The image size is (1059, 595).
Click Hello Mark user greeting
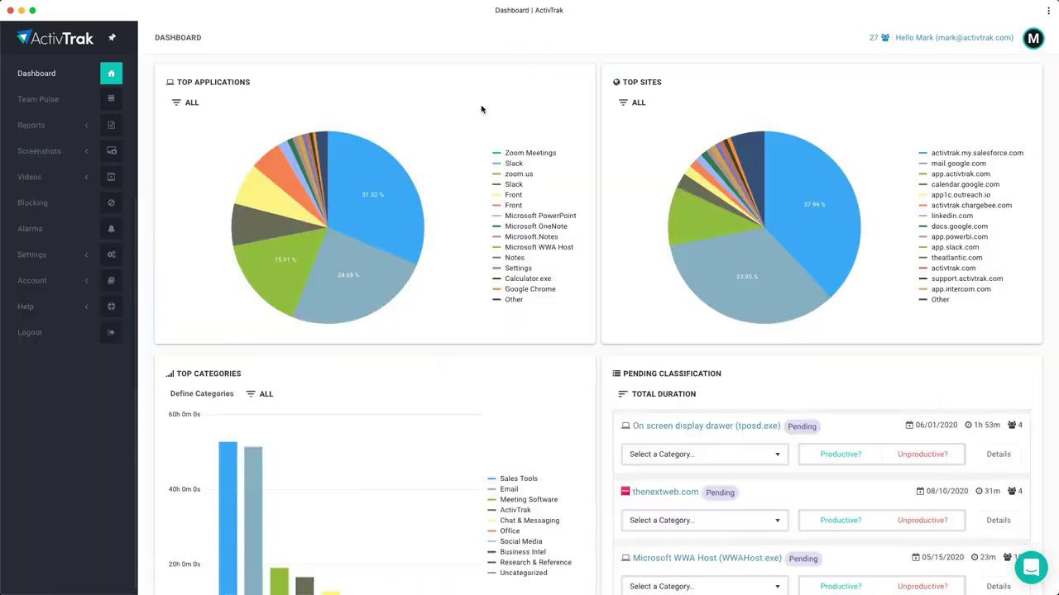point(954,38)
